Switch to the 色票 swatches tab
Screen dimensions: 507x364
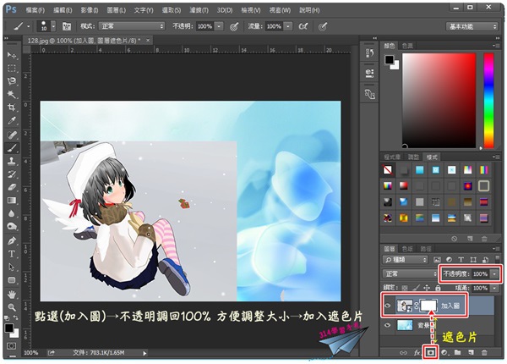[x=407, y=46]
